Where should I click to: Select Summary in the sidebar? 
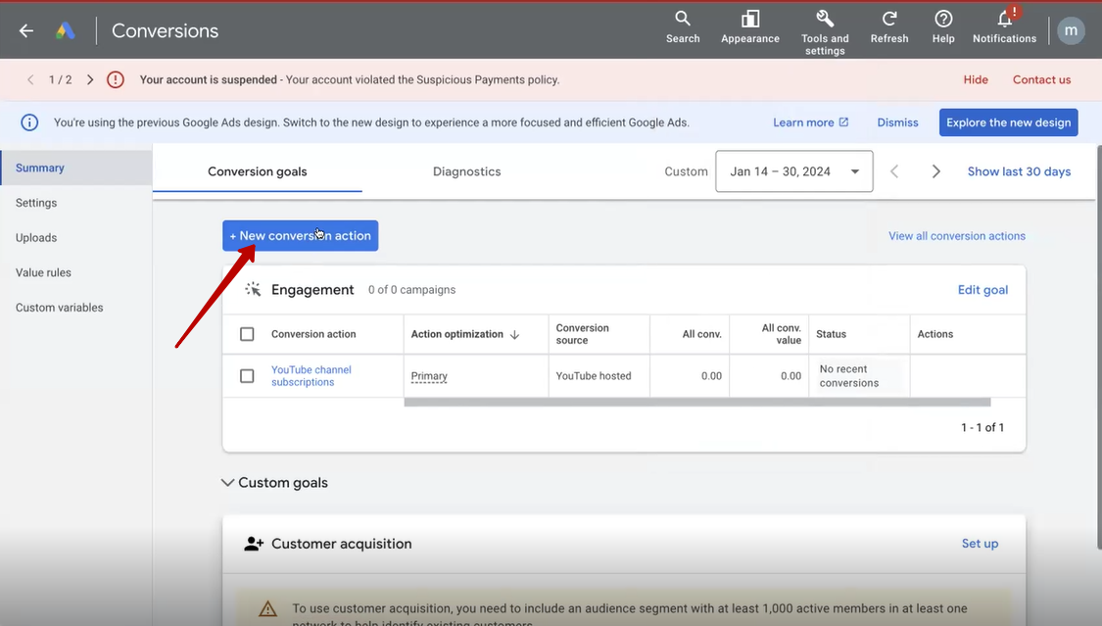coord(75,168)
